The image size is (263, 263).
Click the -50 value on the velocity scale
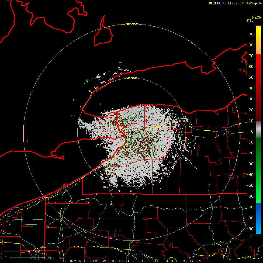pyautogui.click(x=250, y=186)
